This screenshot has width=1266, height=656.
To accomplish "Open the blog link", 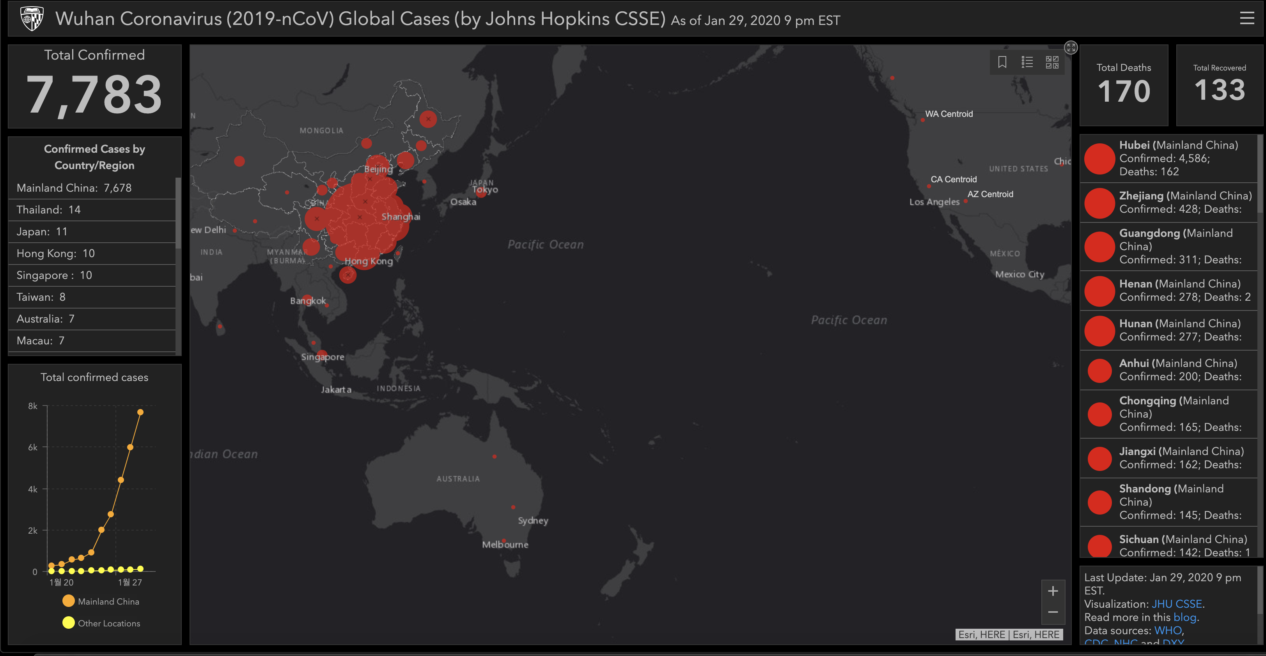I will click(1184, 617).
